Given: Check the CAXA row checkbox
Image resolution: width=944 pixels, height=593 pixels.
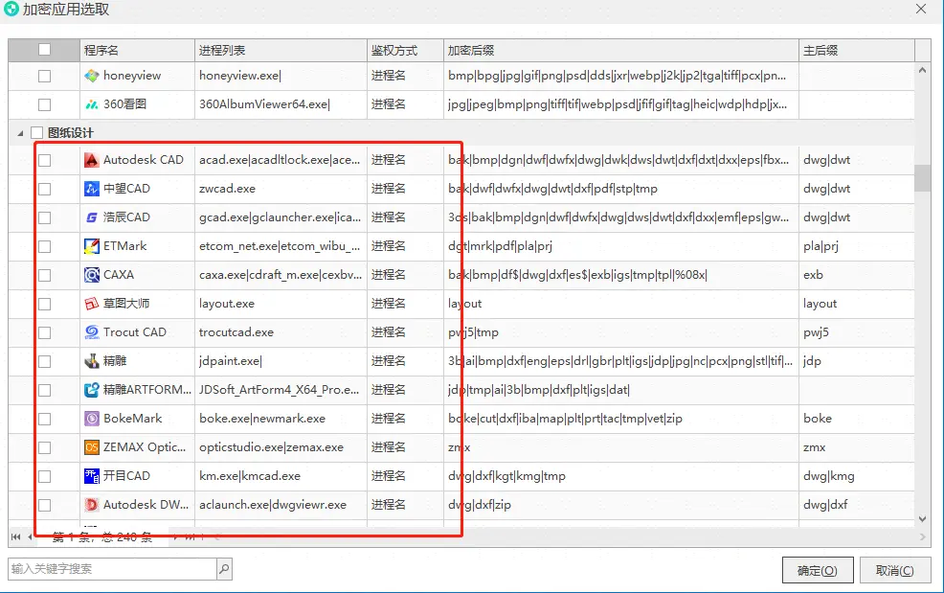Looking at the screenshot, I should tap(45, 275).
